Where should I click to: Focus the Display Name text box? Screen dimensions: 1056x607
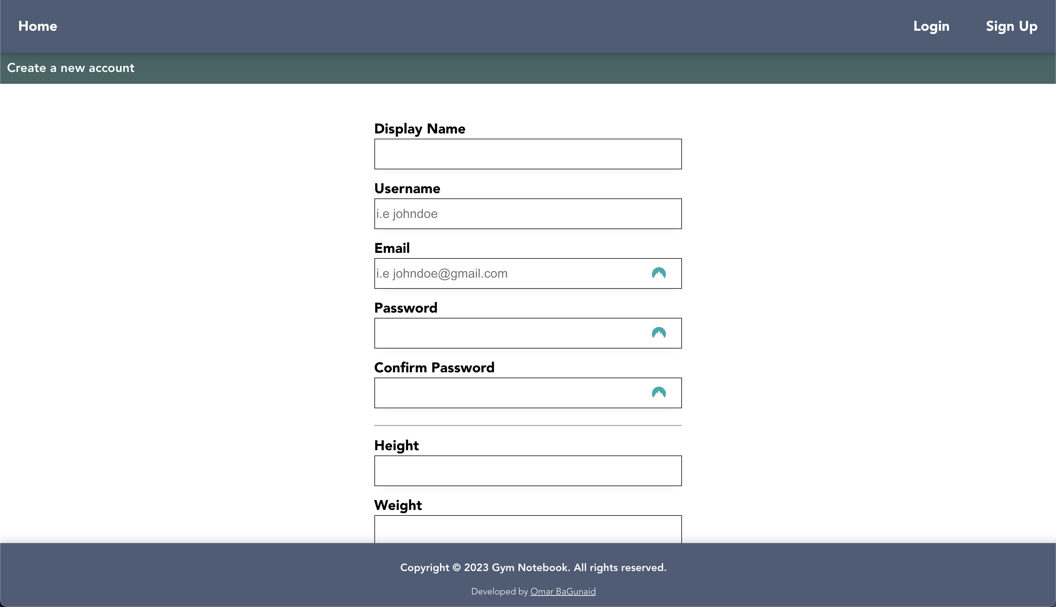click(528, 154)
